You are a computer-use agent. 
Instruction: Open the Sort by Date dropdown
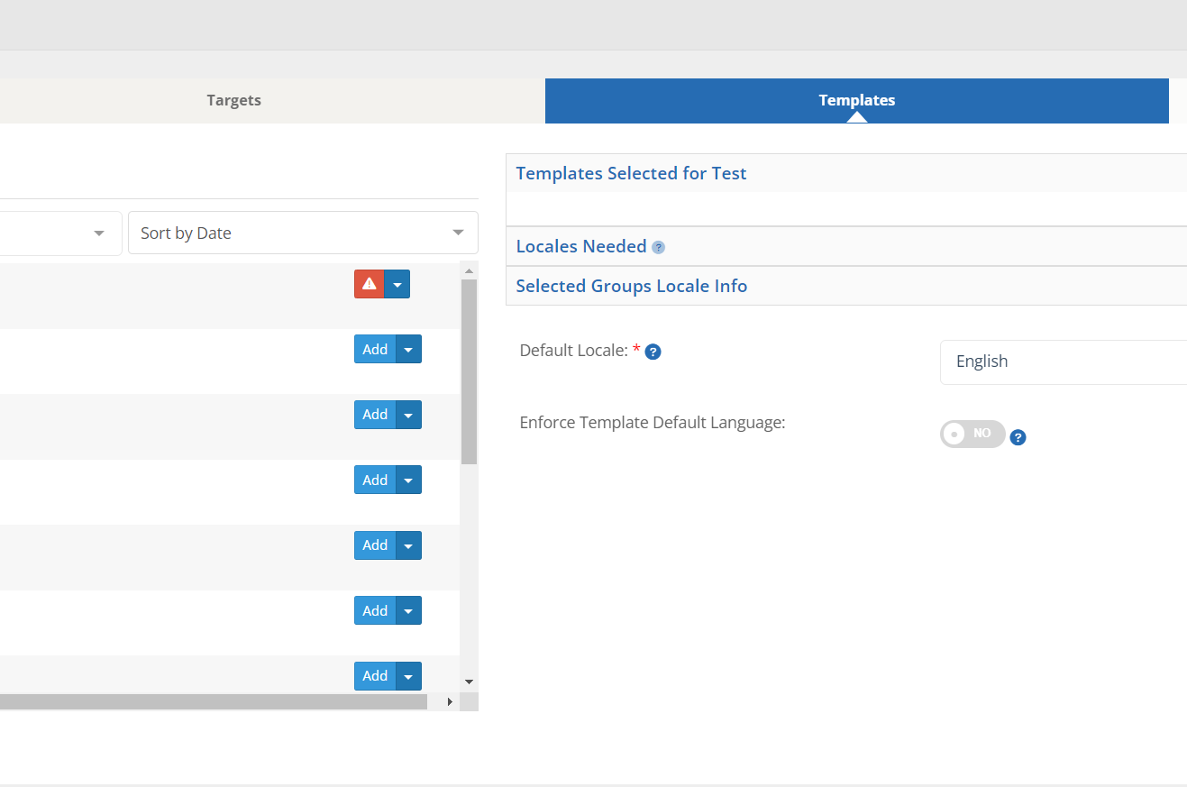(x=303, y=233)
